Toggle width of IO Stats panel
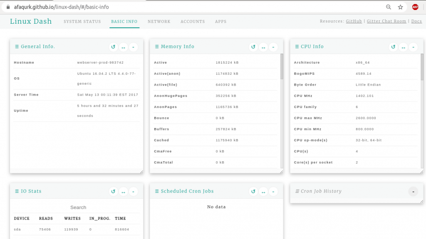 (x=123, y=192)
